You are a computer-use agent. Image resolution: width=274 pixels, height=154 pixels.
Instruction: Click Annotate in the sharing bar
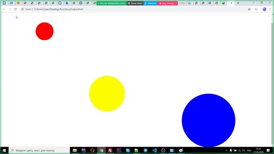coord(150,3)
